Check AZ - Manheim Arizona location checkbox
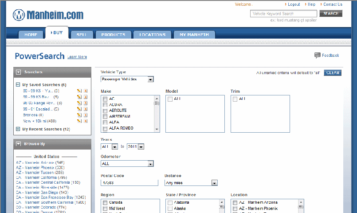This screenshot has height=213, width=357. pos(235,203)
